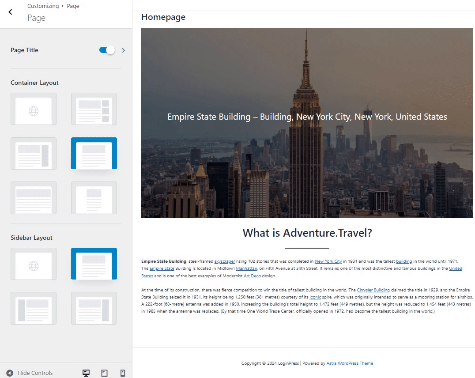
Task: Switch to tablet preview mode
Action: coord(105,373)
